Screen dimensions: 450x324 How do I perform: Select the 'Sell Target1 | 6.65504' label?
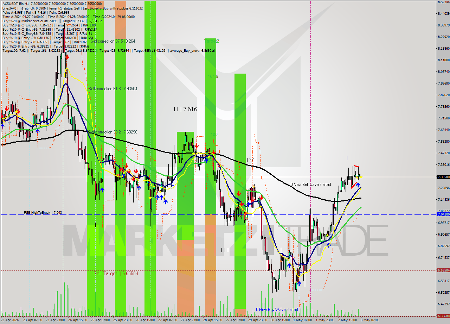(x=116, y=273)
